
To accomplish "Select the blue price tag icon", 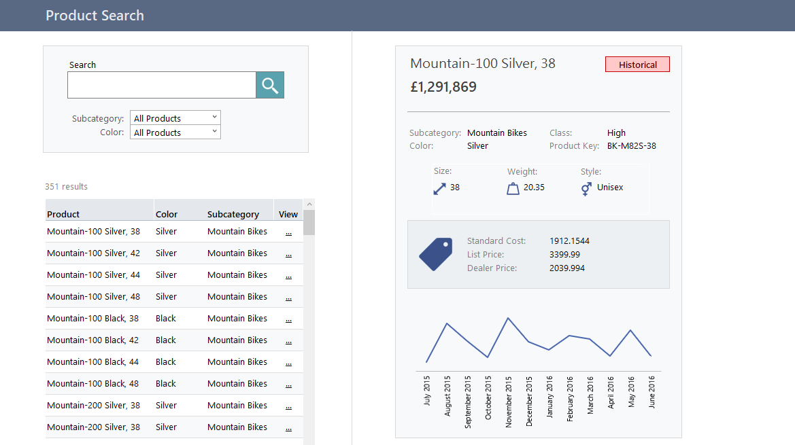I will coord(435,254).
